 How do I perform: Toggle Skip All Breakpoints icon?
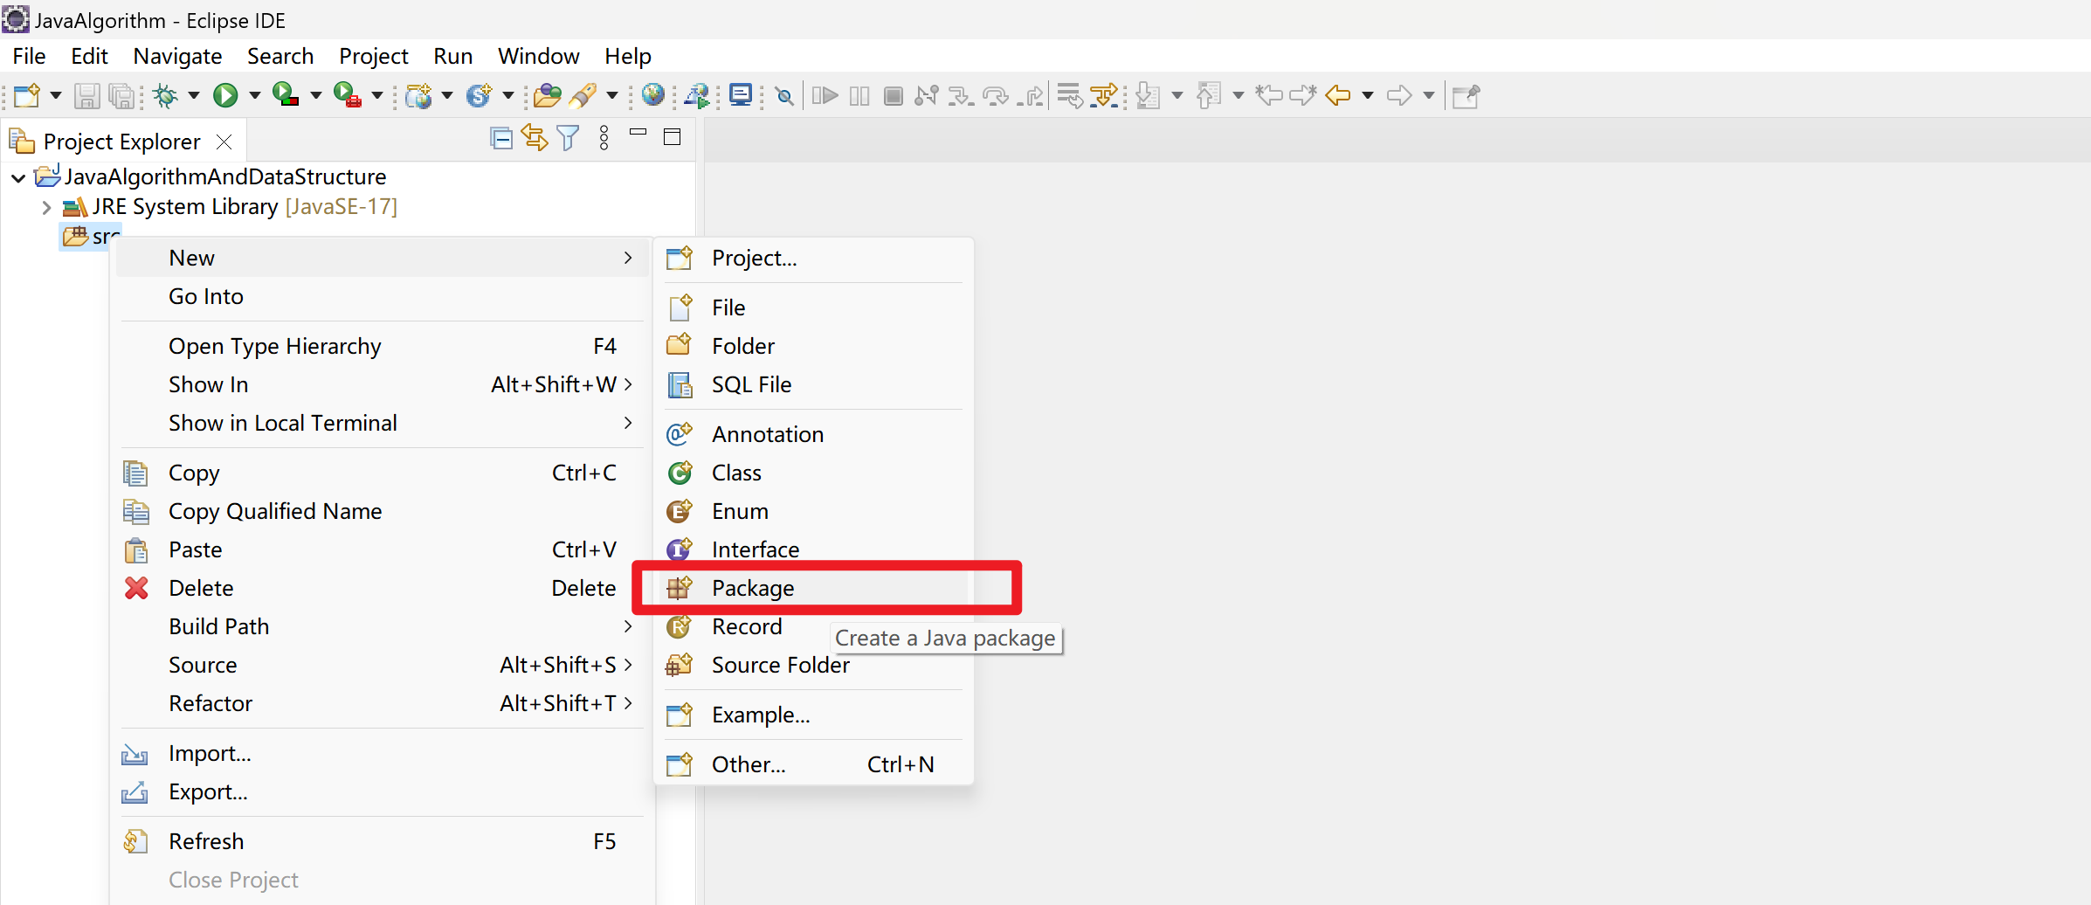784,96
